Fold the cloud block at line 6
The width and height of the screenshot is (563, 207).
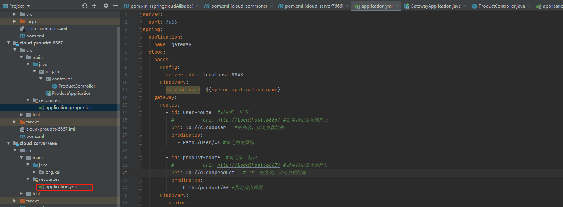click(141, 52)
